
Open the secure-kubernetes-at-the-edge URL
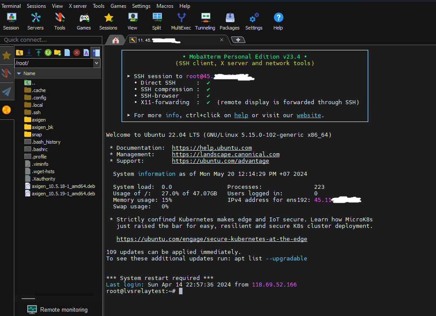click(x=212, y=239)
